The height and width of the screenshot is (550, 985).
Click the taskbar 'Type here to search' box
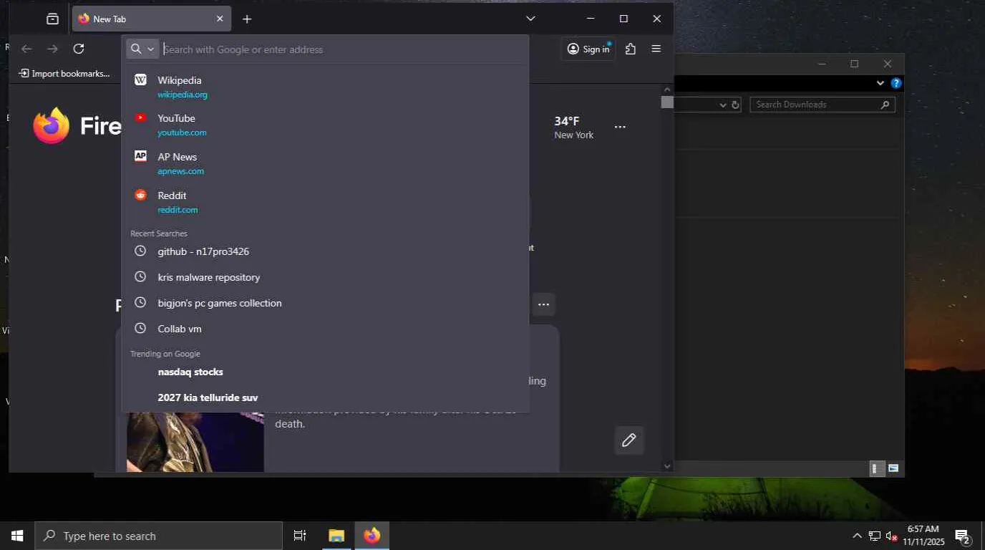click(x=158, y=536)
